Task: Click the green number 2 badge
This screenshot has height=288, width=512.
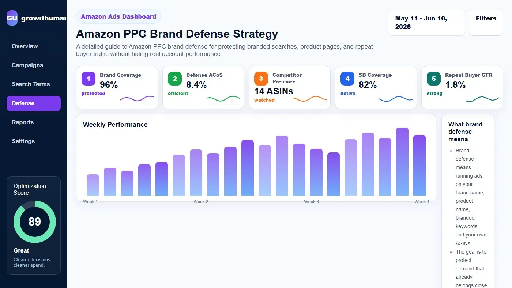Action: pos(174,79)
